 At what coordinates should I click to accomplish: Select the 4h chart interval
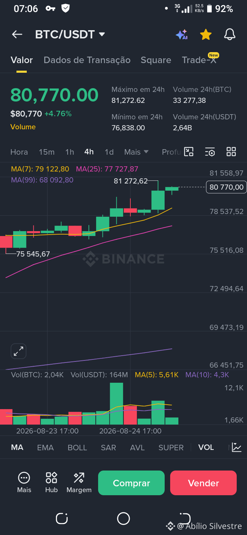pyautogui.click(x=89, y=152)
